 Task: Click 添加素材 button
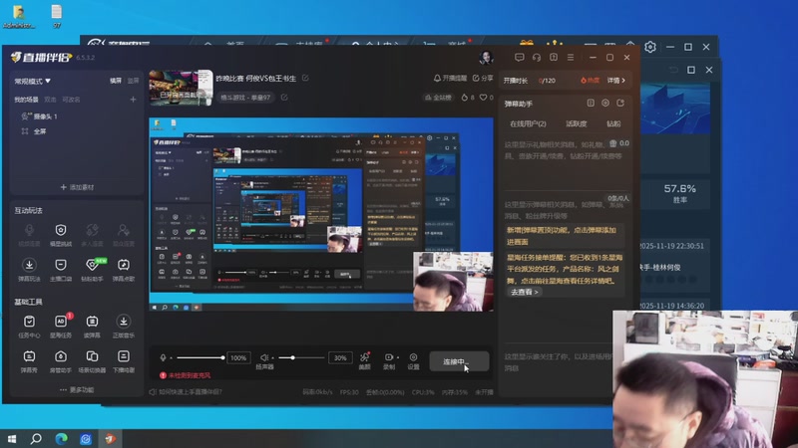[x=77, y=187]
